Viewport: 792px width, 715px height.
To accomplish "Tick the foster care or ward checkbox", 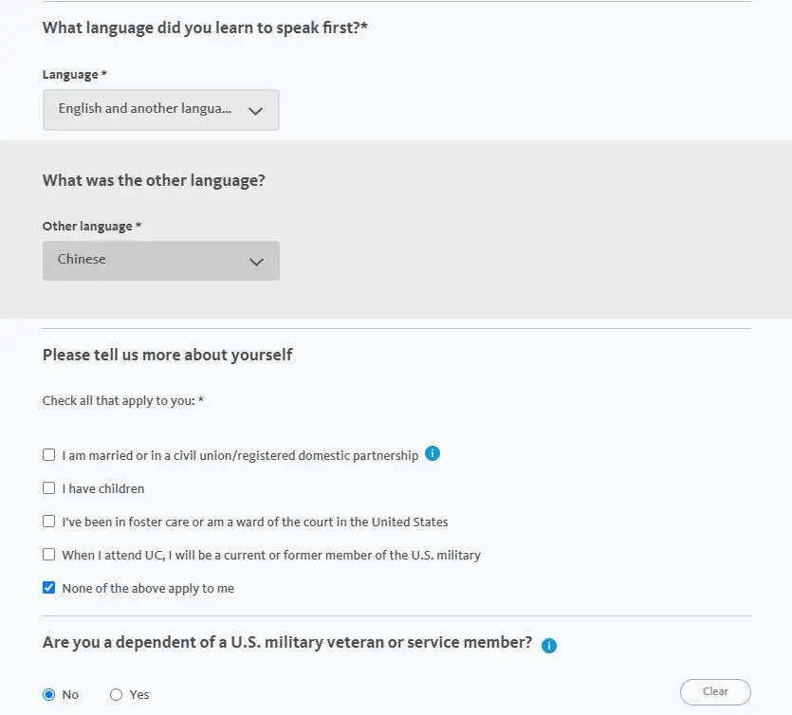I will (49, 522).
